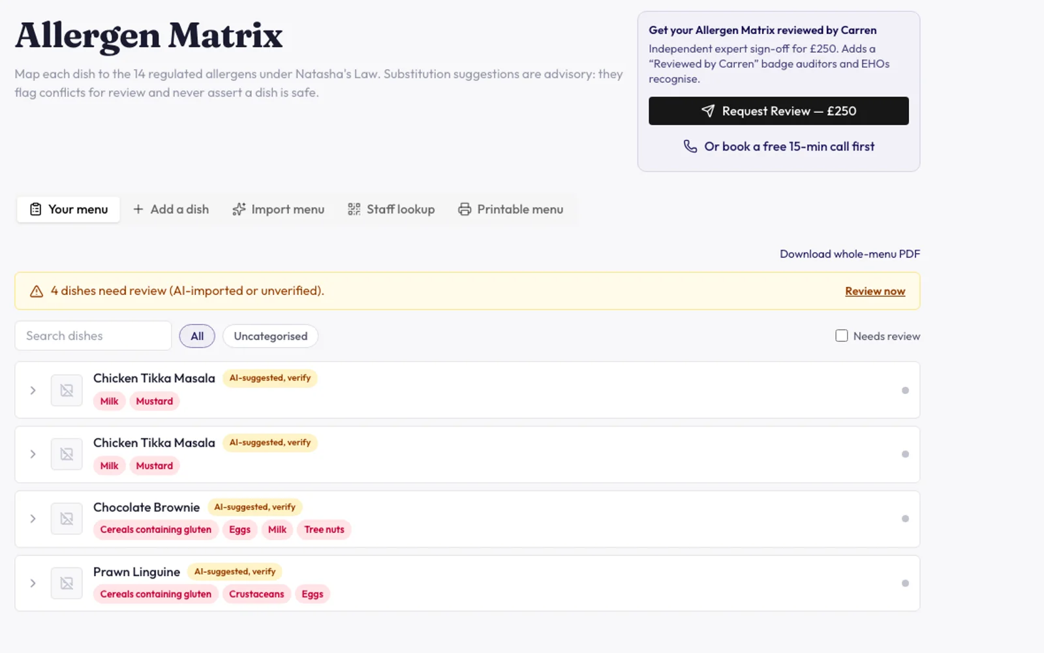Open the Printable menu tab
The height and width of the screenshot is (653, 1044).
point(511,209)
